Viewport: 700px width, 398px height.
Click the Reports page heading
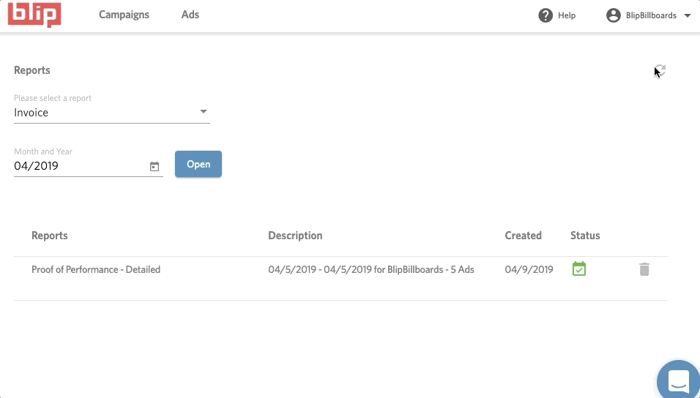point(32,70)
